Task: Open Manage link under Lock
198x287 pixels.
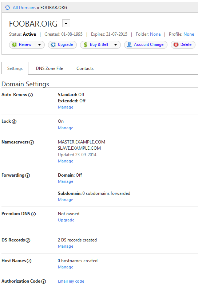Action: tap(66, 128)
